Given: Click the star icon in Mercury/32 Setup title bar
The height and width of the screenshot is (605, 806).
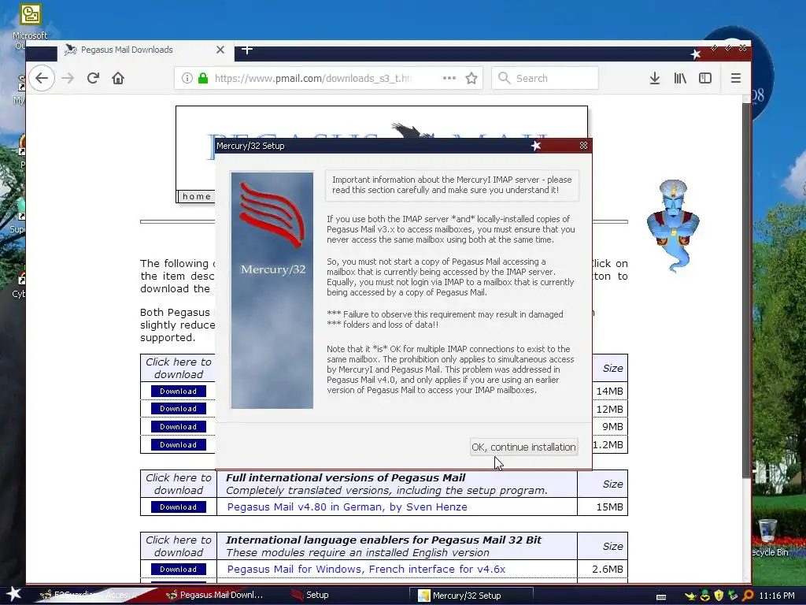Looking at the screenshot, I should (535, 146).
